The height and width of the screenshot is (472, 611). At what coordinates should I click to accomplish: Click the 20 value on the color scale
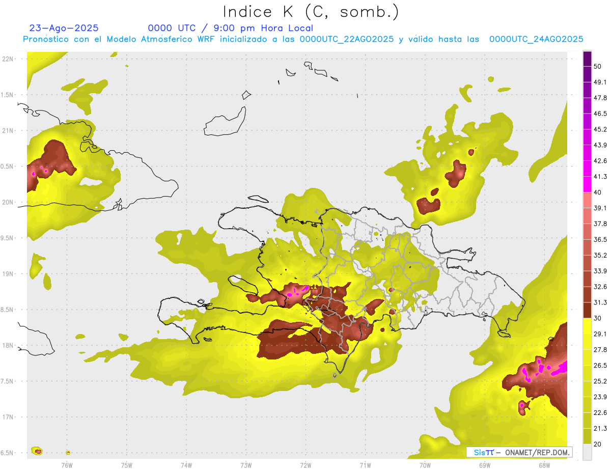click(598, 444)
